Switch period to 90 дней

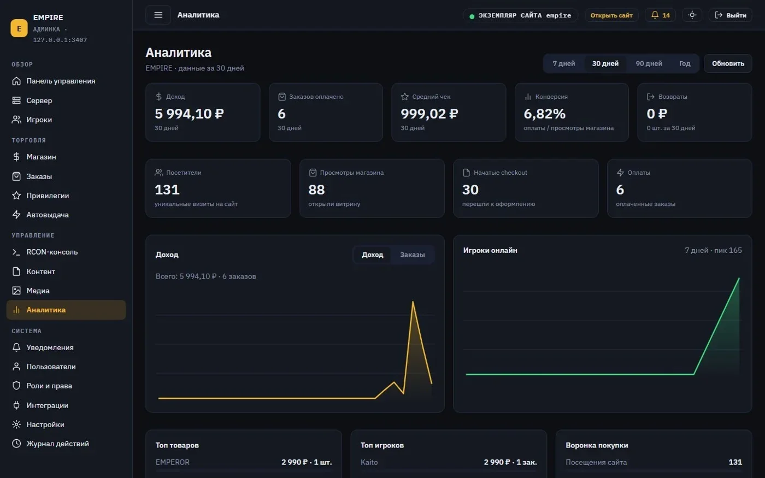pos(649,63)
